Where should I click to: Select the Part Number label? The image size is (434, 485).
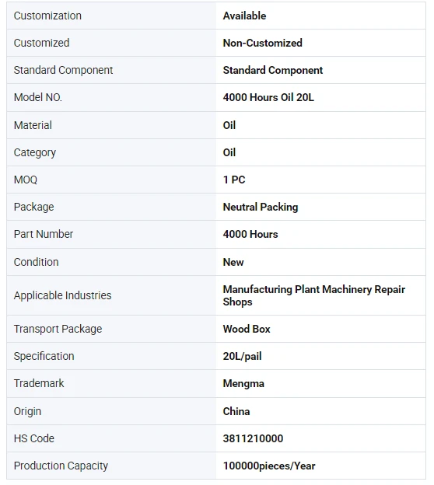[44, 234]
